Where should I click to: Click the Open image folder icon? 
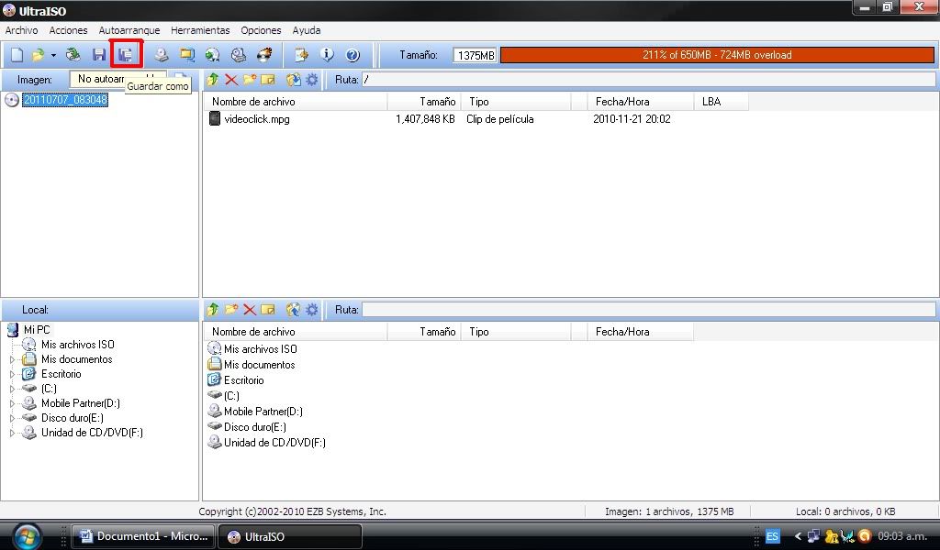tap(38, 55)
